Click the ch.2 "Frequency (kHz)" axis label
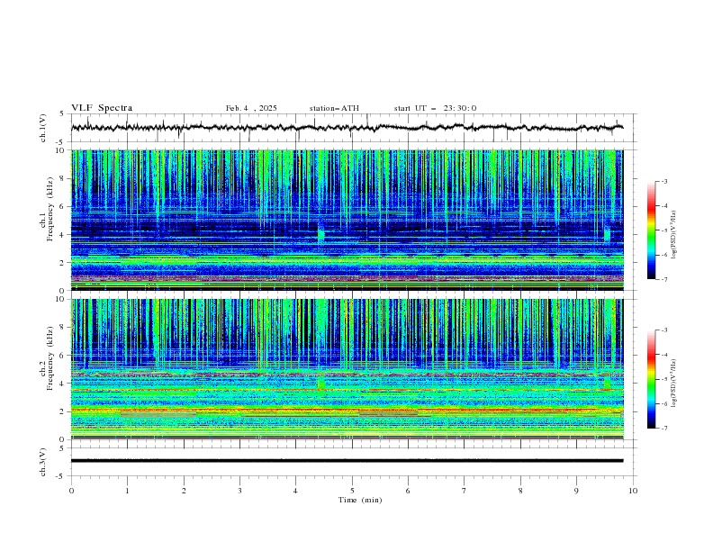 [50, 358]
